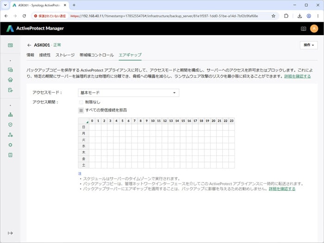Open the Chrome profile icon

tap(309, 16)
